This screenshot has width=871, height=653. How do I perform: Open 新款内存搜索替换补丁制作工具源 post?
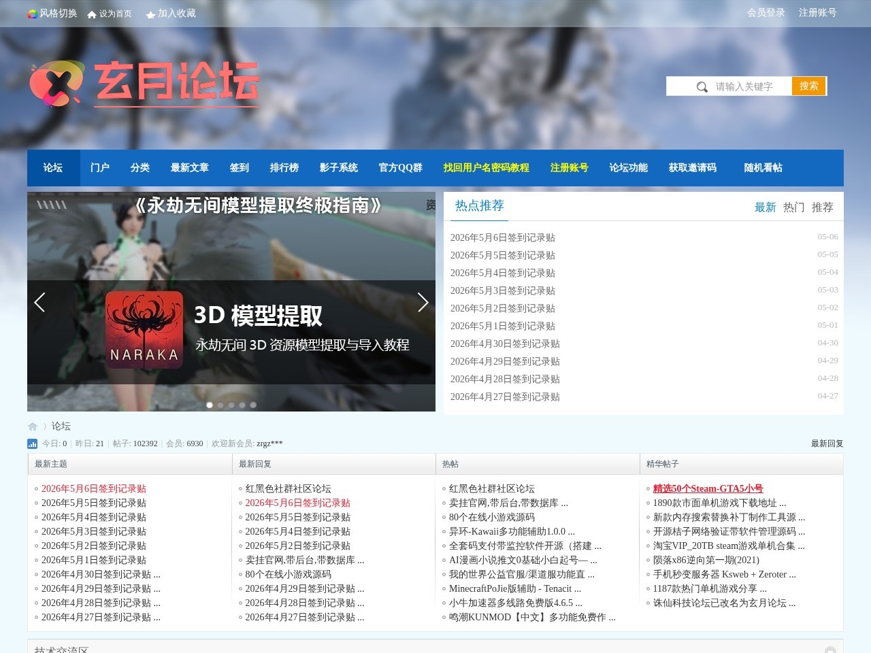pyautogui.click(x=729, y=517)
